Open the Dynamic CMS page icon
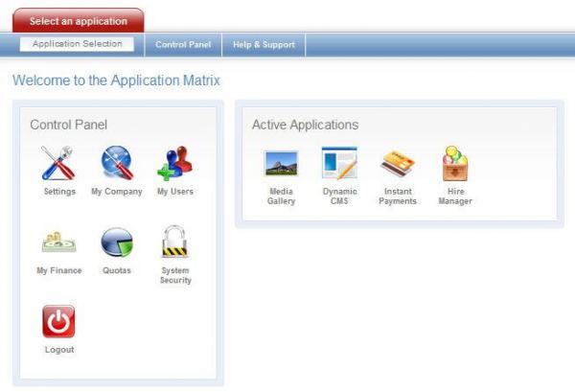 339,164
